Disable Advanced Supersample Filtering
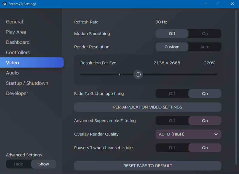Viewport: 239px width, 174px height. click(x=172, y=121)
